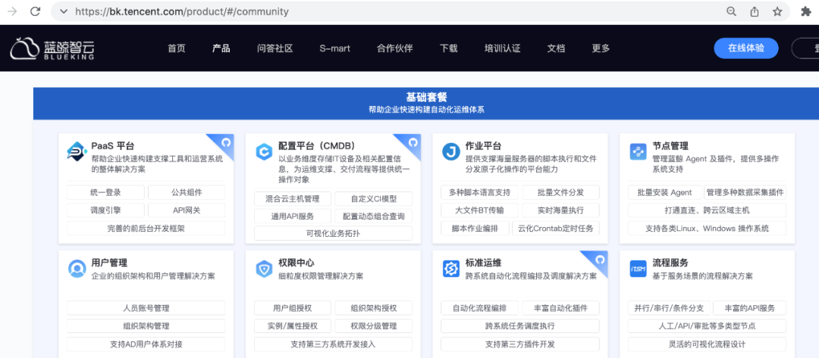Screen dimensions: 819x358
Task: Click the 多种脚本语言支持 tag
Action: [x=479, y=192]
